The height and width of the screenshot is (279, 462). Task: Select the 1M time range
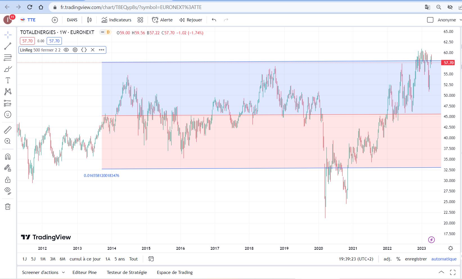(x=43, y=259)
